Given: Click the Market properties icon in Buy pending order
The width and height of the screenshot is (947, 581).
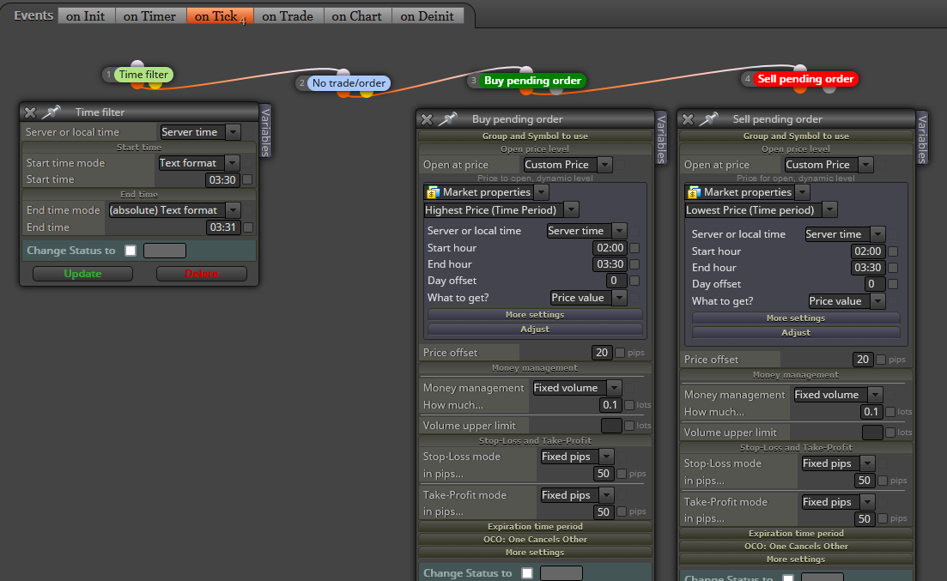Looking at the screenshot, I should pos(433,192).
